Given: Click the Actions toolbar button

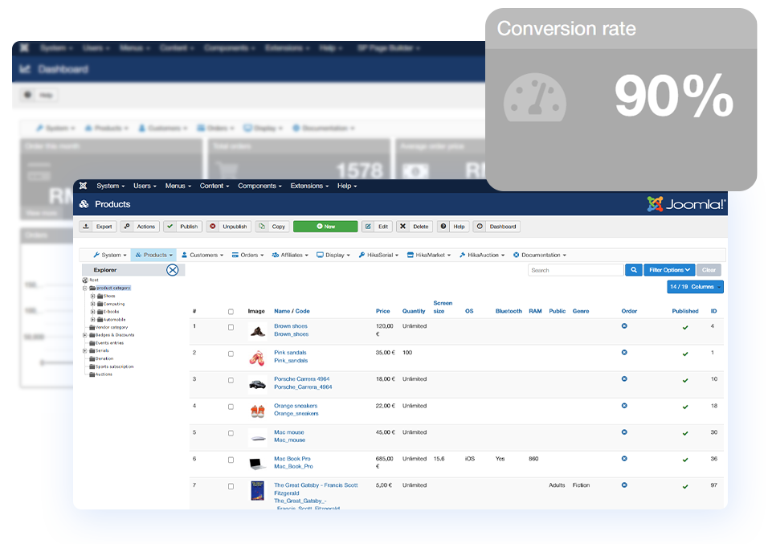Looking at the screenshot, I should click(140, 227).
